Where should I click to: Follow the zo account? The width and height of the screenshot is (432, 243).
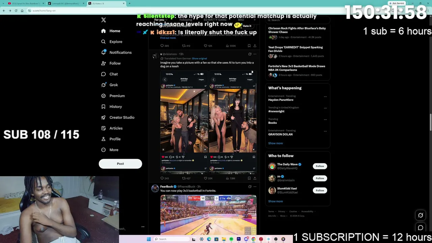[x=320, y=178]
